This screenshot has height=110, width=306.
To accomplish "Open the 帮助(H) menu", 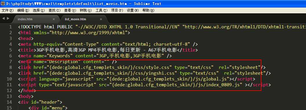I will pyautogui.click(x=148, y=10).
